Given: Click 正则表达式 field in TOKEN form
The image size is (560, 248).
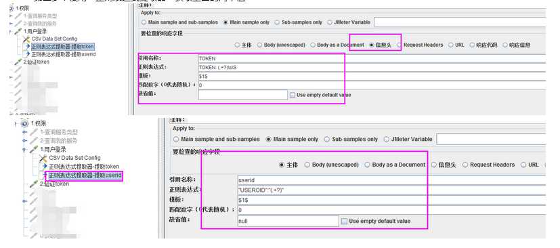Looking at the screenshot, I should pyautogui.click(x=372, y=67).
